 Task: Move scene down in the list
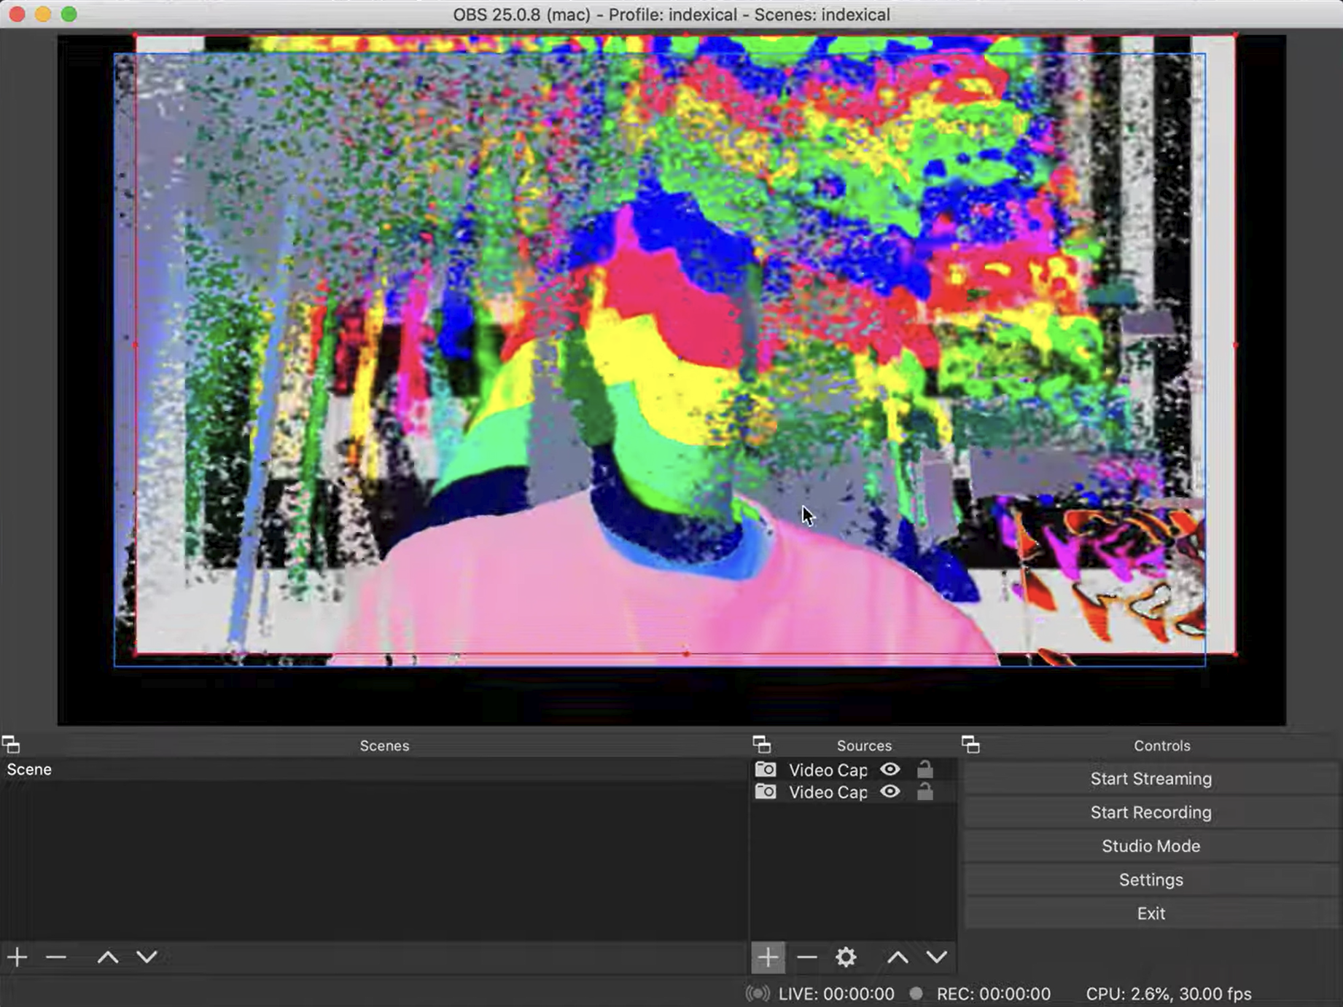pyautogui.click(x=147, y=957)
